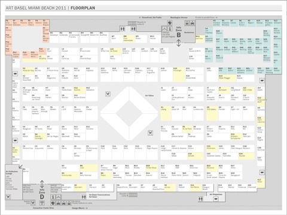Click the double-headed arrow above Info Zone D
This screenshot has width=287, height=215.
click(x=42, y=184)
